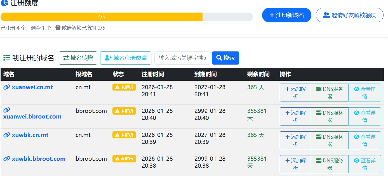Open DNS服务器 for xuanwei.bbroot.com

[x=330, y=116]
